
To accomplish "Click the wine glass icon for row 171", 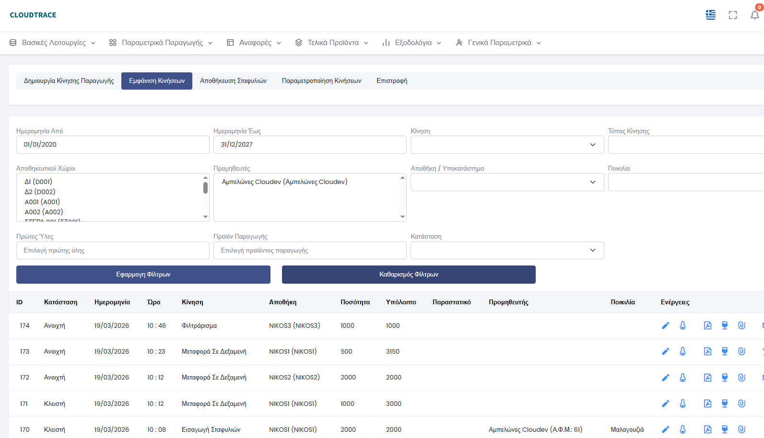I will (725, 403).
